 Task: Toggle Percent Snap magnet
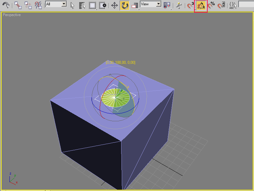211,5
